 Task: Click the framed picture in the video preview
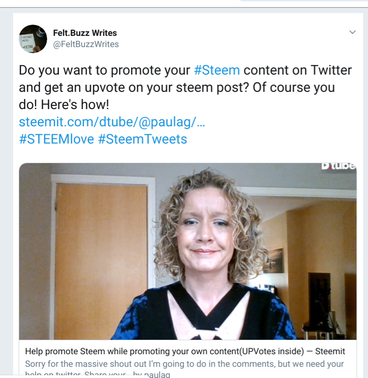pyautogui.click(x=274, y=261)
